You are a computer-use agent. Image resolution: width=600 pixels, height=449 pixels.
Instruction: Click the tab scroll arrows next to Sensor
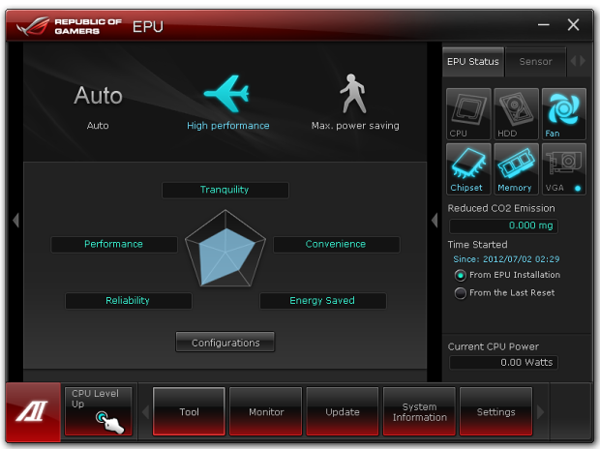pyautogui.click(x=578, y=61)
